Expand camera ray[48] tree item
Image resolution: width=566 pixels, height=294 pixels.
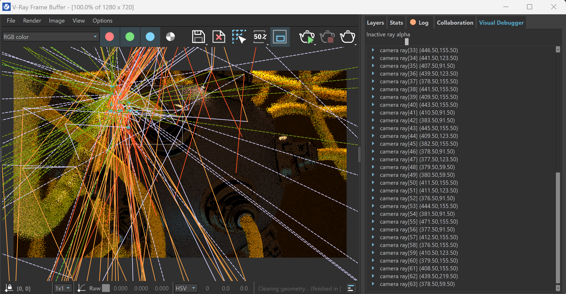[x=373, y=167]
